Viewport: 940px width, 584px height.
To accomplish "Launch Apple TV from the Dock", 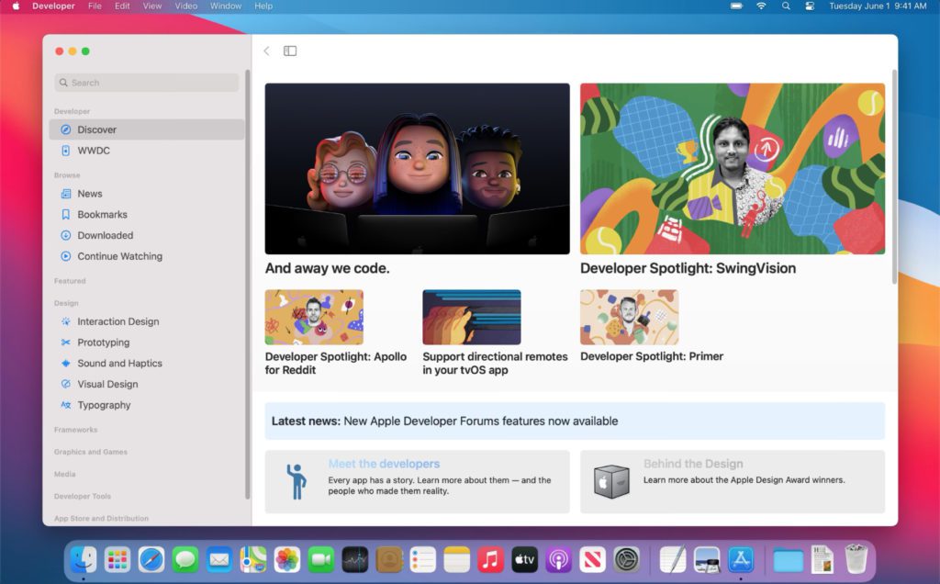I will (524, 557).
